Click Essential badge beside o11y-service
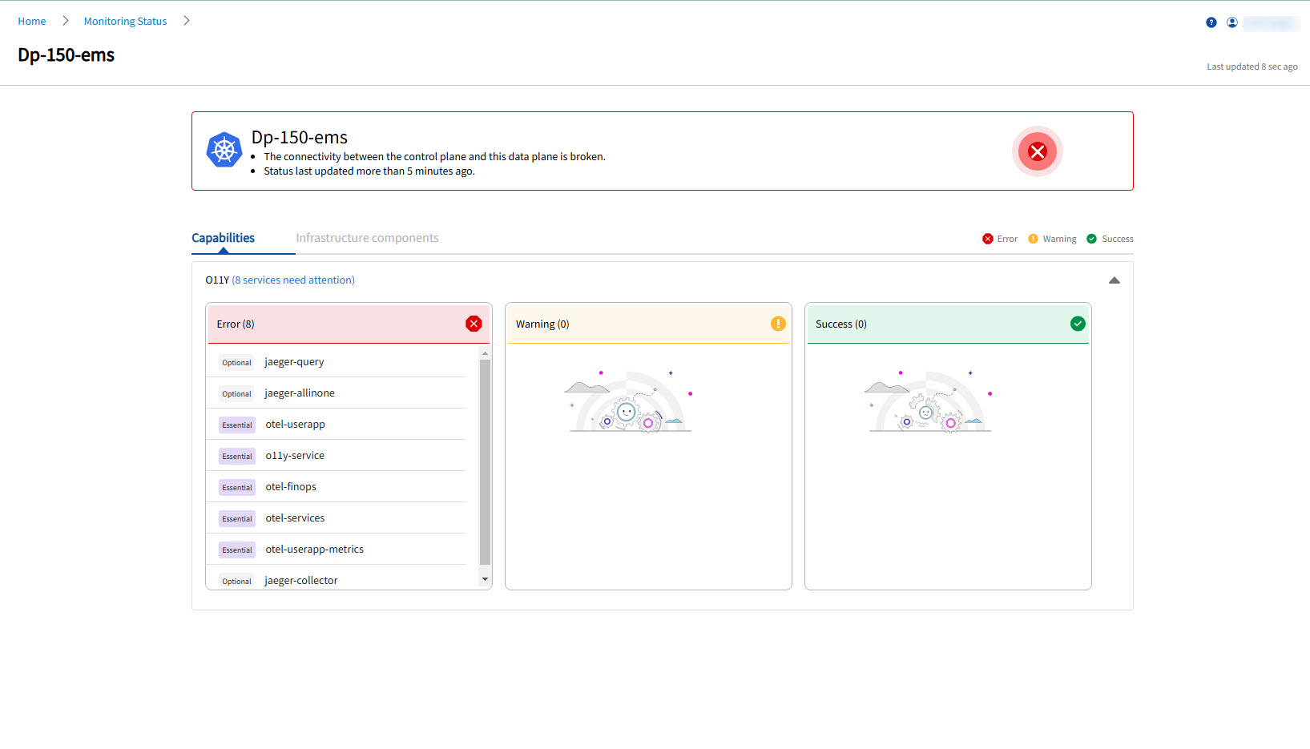Viewport: 1310px width, 749px height. click(x=237, y=457)
